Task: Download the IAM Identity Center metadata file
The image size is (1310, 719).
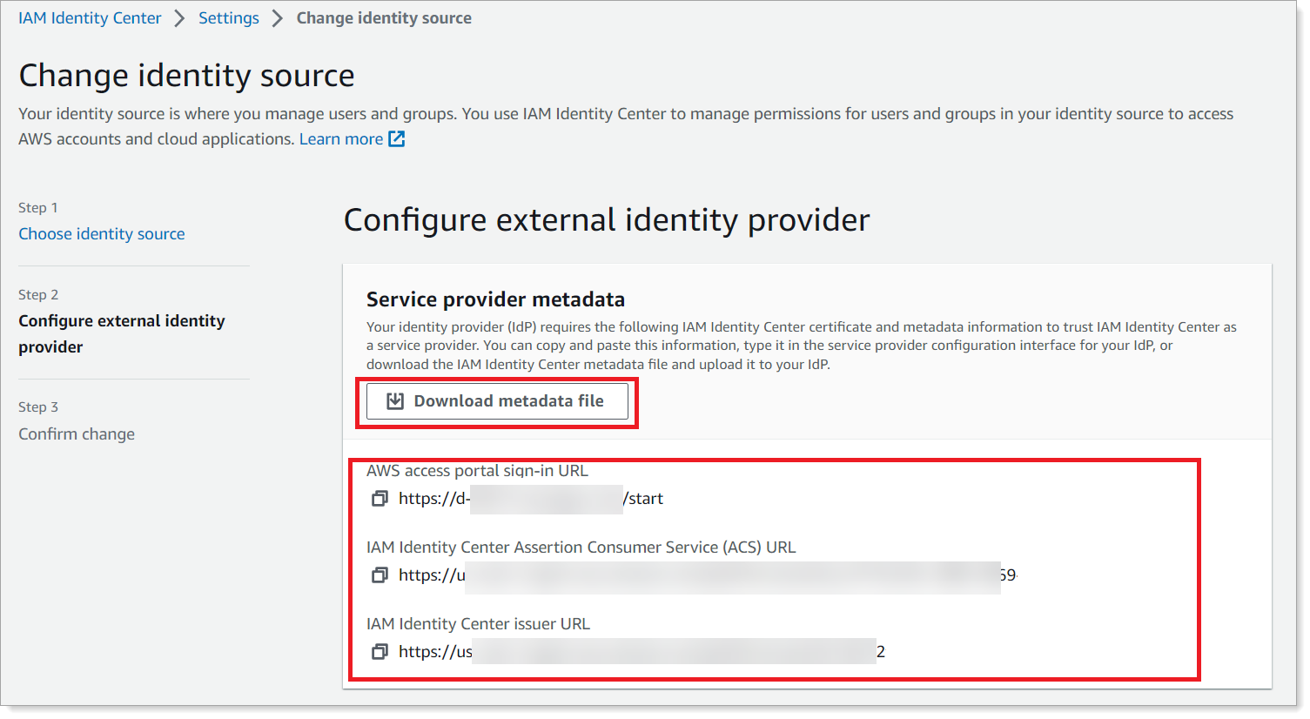Action: point(496,400)
